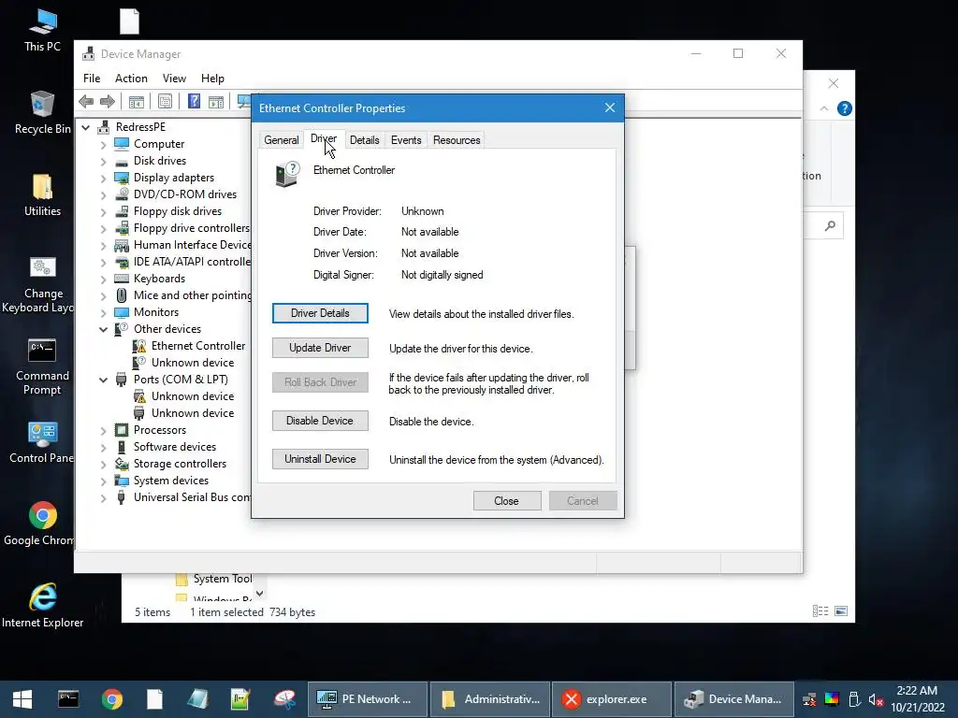
Task: Click the scissors snipping taskbar icon
Action: click(x=284, y=699)
